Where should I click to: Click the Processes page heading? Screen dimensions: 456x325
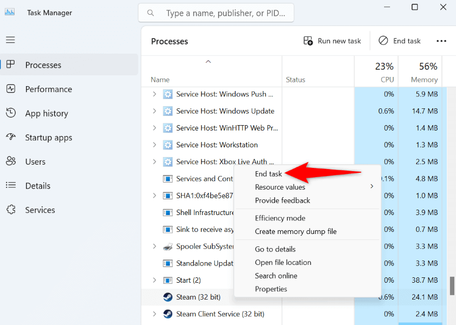169,41
